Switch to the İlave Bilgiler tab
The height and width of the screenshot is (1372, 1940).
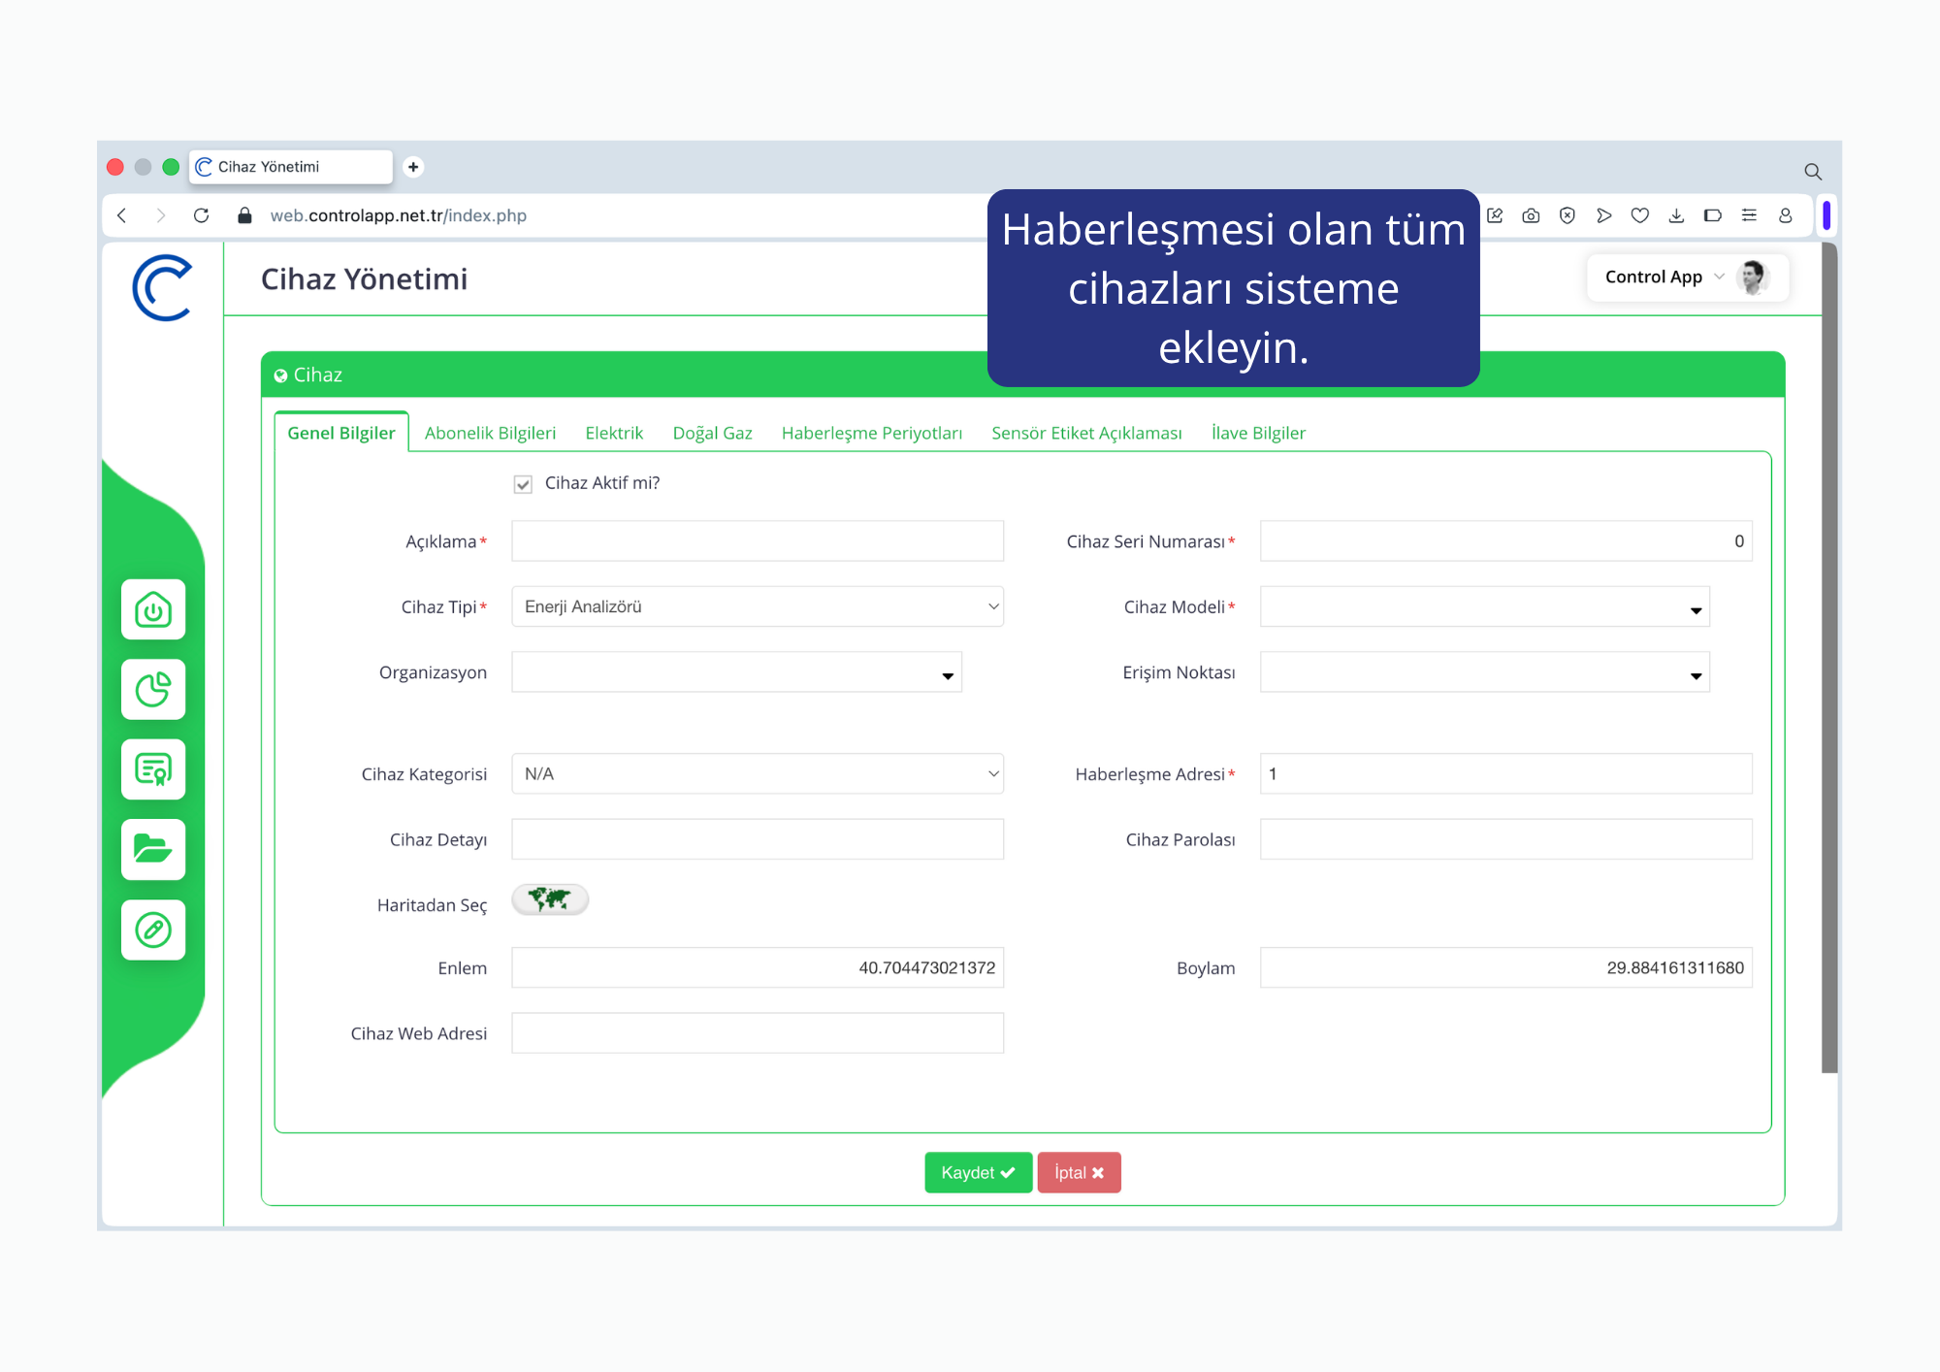(1258, 433)
